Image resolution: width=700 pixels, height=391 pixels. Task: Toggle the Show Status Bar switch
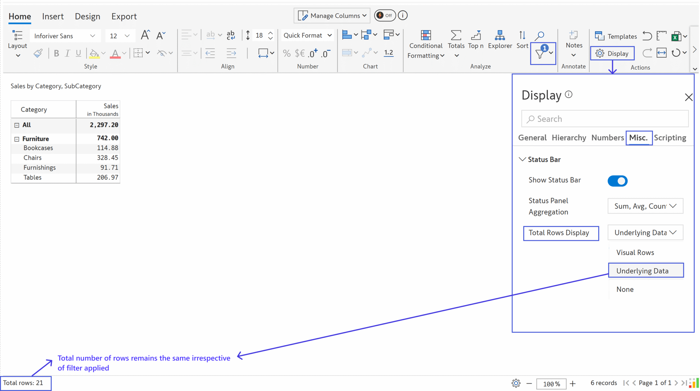(x=617, y=181)
